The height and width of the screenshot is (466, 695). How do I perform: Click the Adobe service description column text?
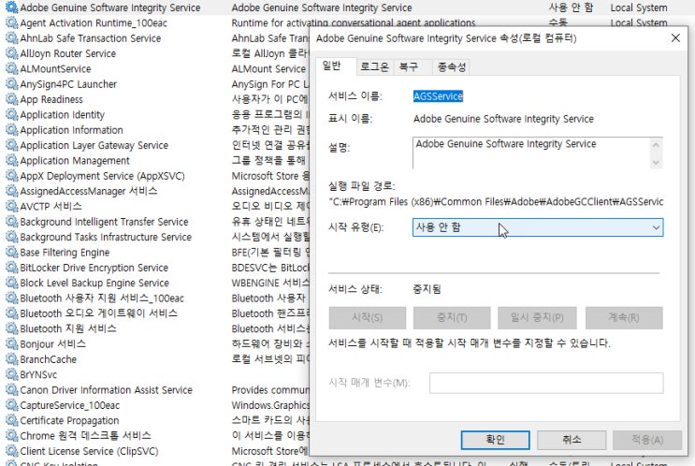coord(322,7)
